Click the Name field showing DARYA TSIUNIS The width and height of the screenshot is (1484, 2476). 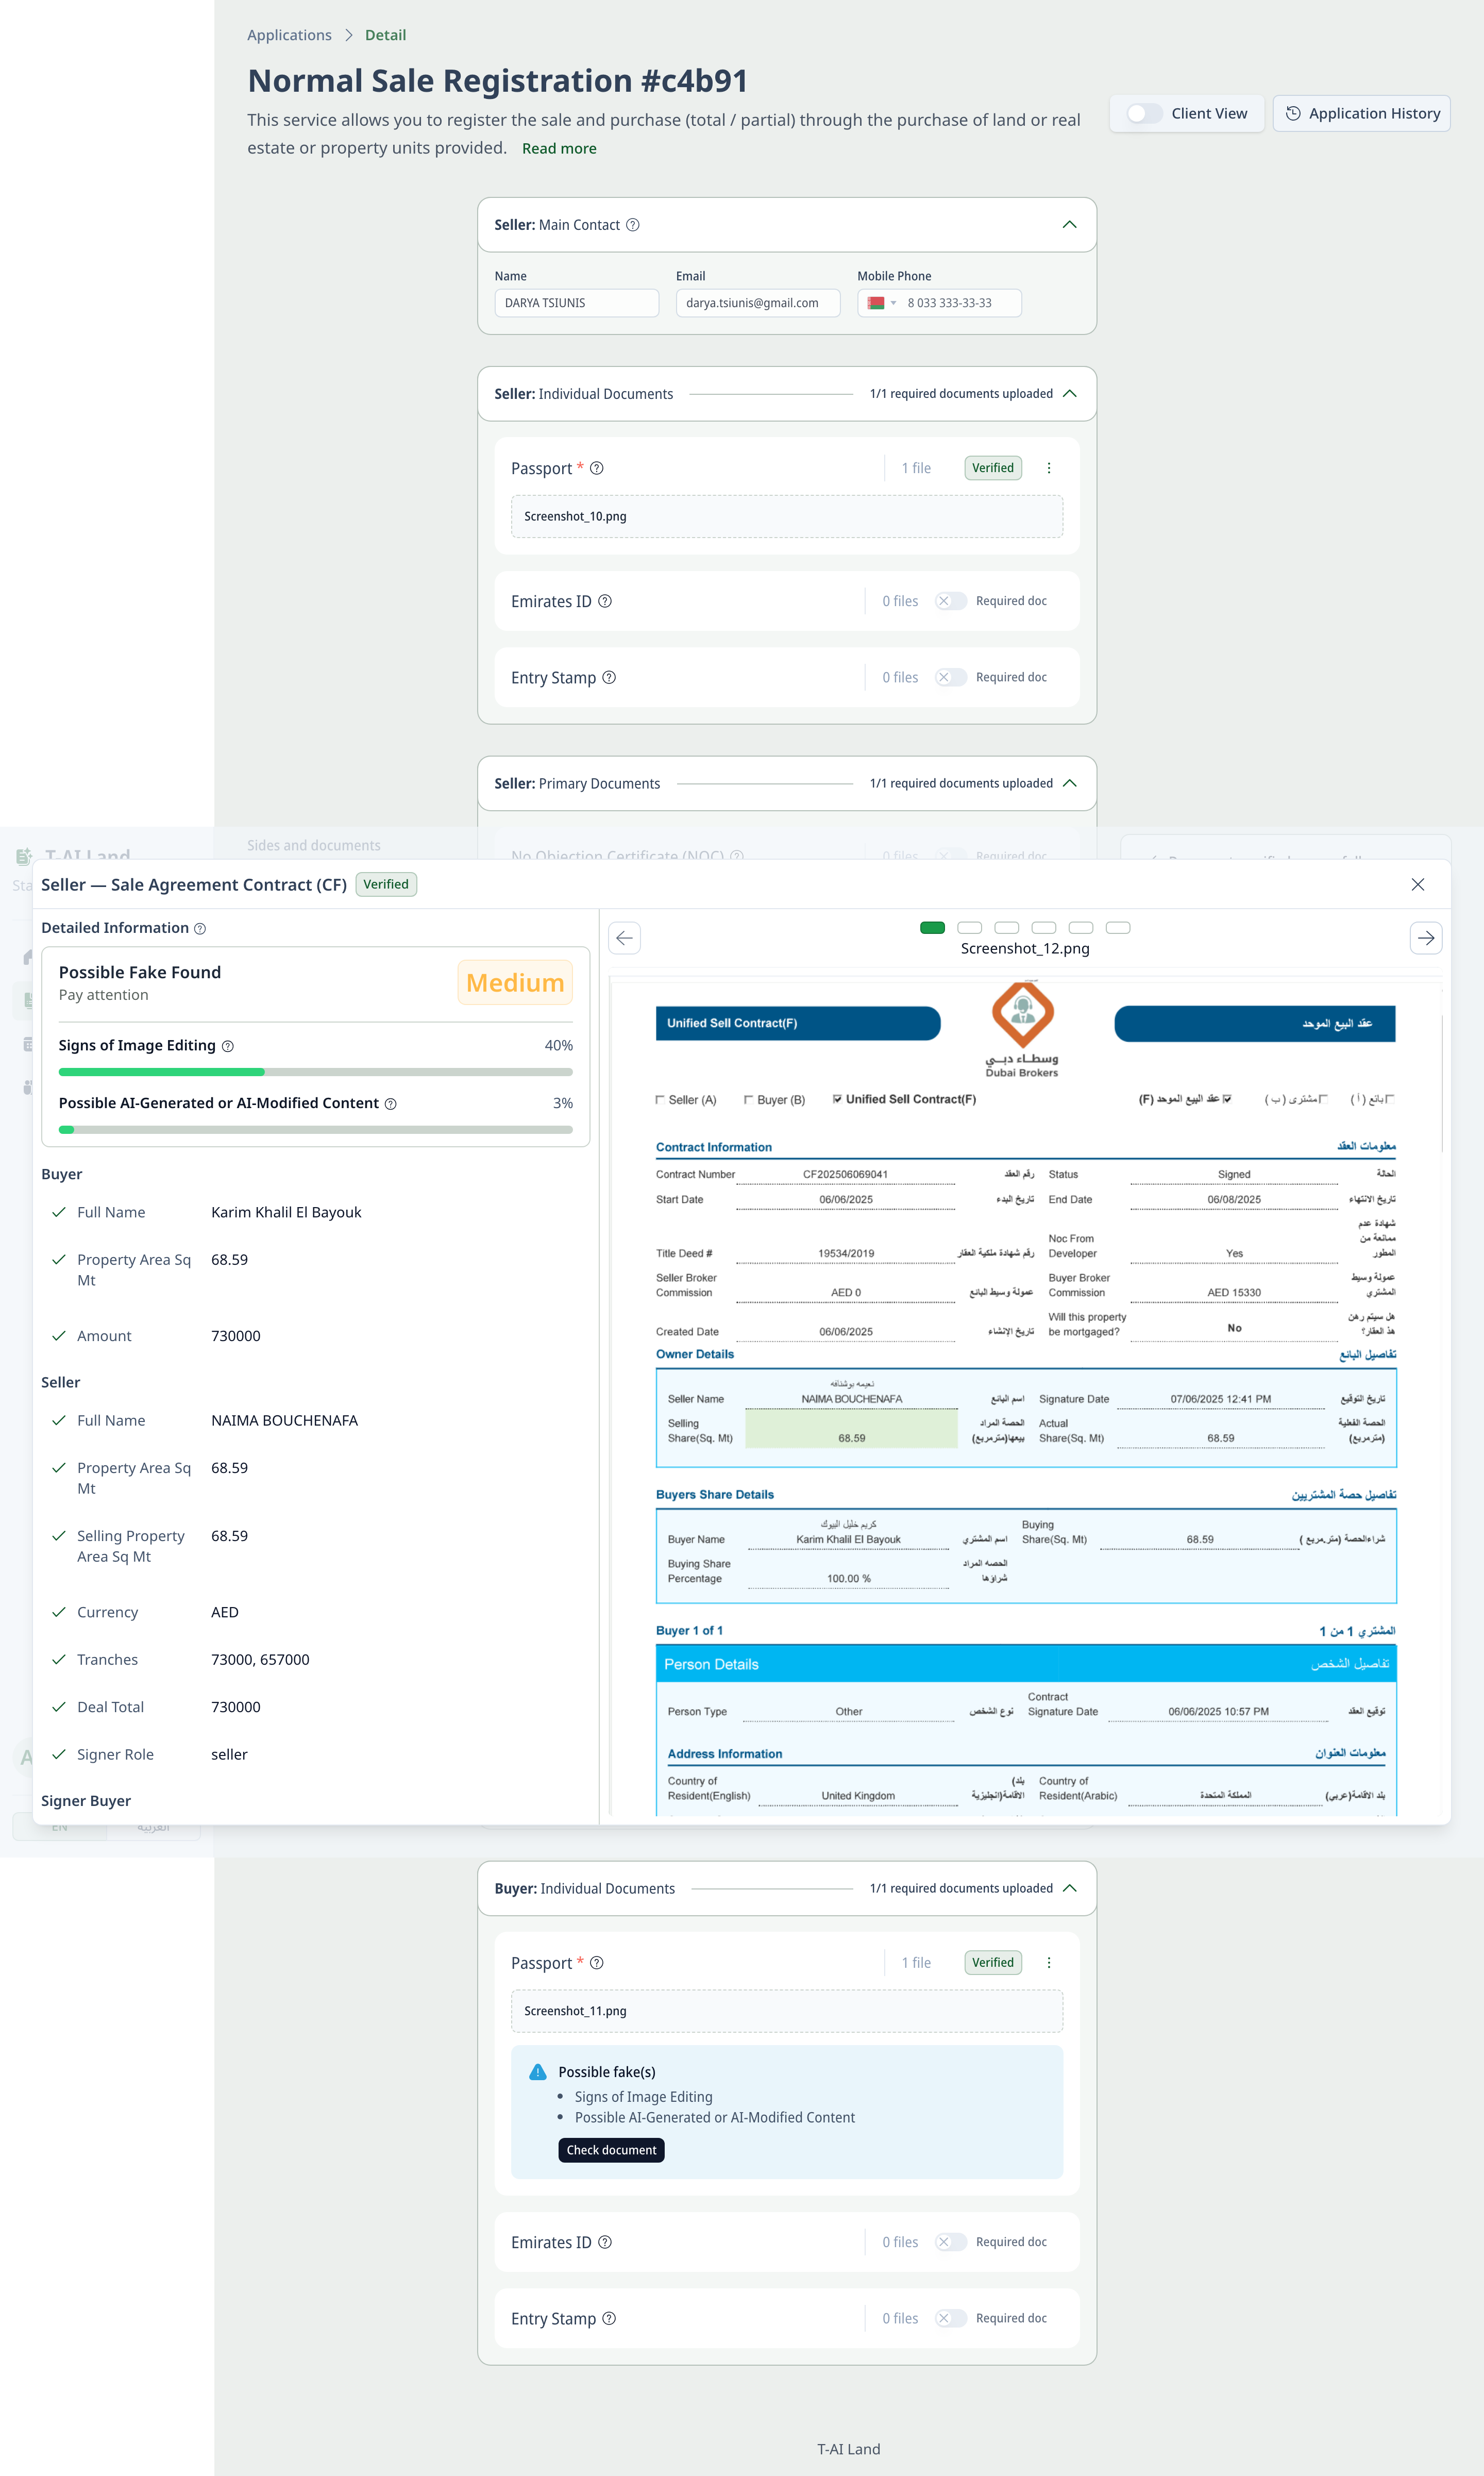[576, 303]
